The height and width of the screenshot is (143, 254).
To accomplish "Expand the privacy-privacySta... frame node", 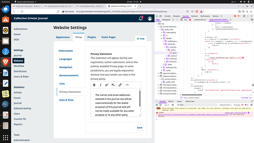I will click(x=159, y=94).
